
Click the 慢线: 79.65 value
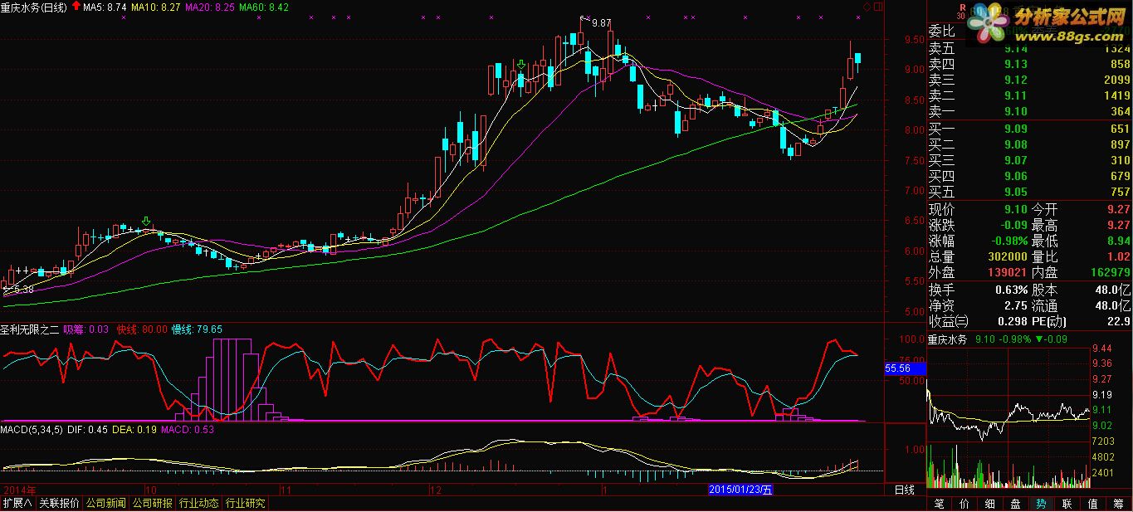pos(196,329)
